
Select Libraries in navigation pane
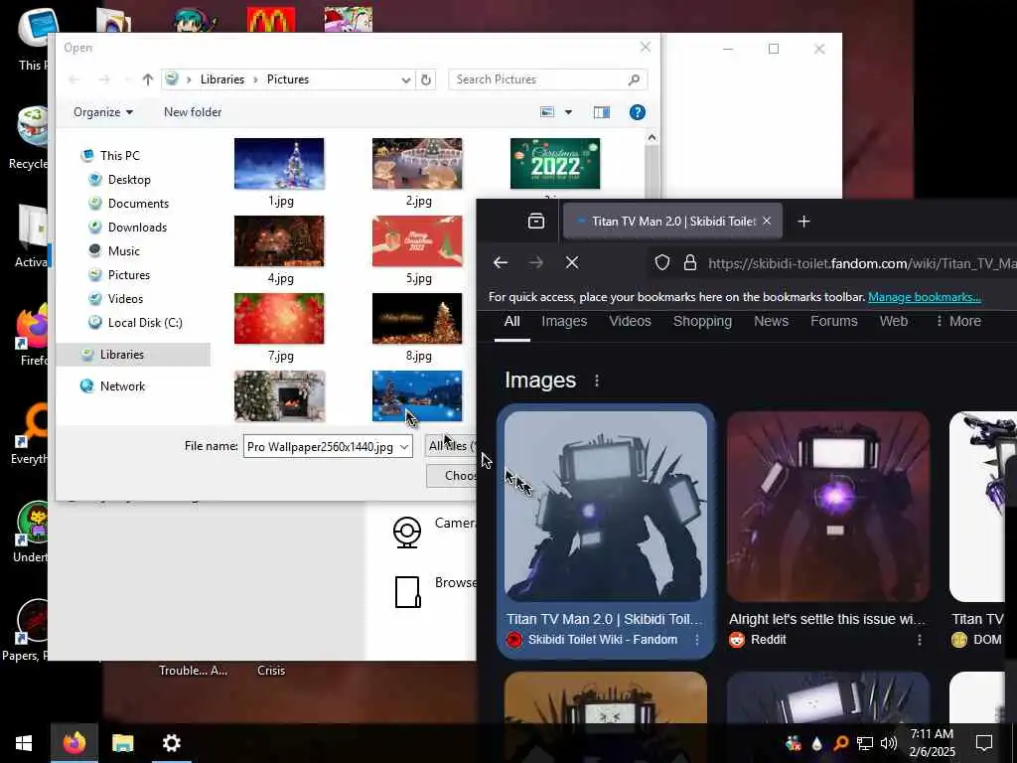[x=122, y=355]
